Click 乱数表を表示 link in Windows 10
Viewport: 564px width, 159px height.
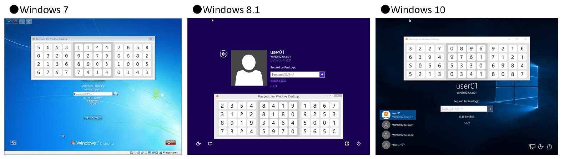coord(467,117)
